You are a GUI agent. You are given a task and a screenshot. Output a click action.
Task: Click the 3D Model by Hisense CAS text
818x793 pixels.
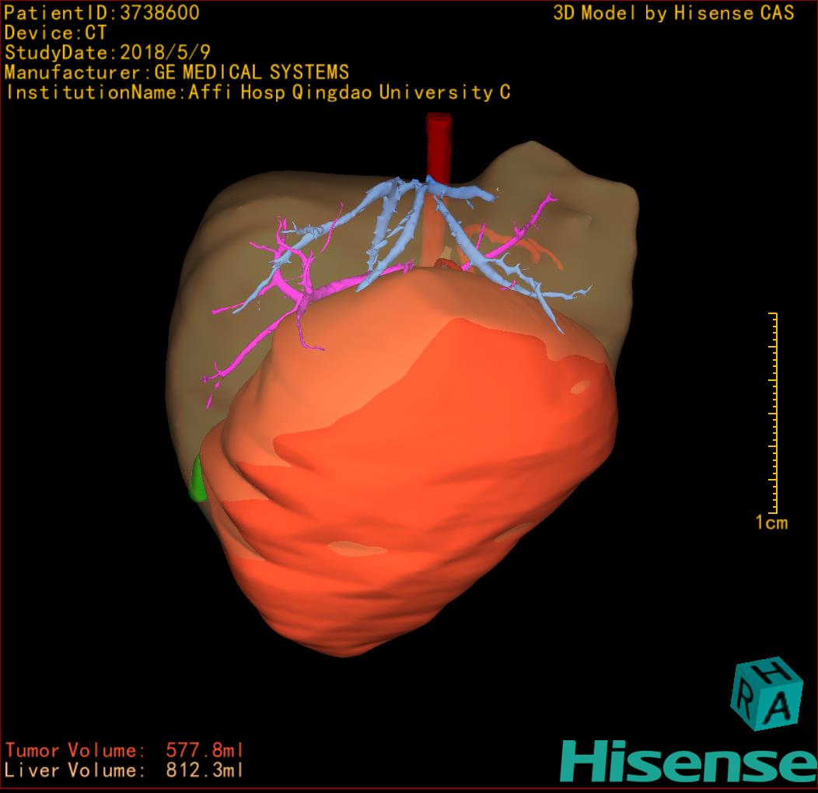[673, 12]
